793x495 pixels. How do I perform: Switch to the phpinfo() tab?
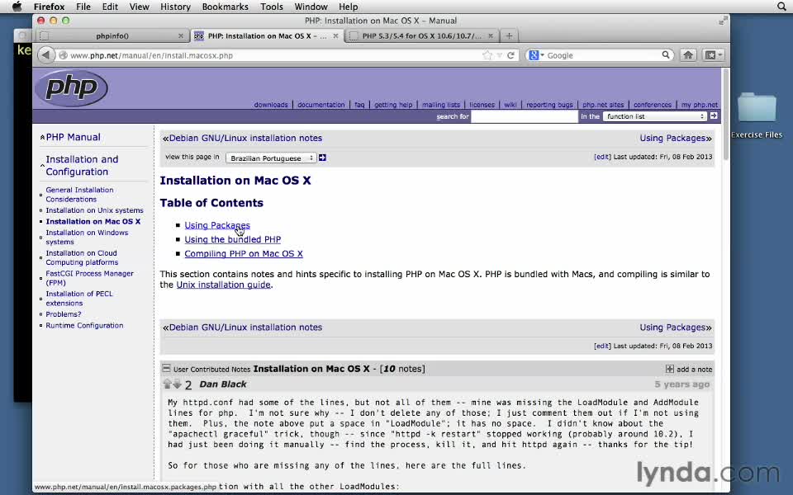(x=112, y=35)
